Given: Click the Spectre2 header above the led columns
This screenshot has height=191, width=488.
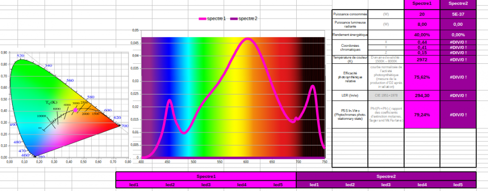Looking at the screenshot, I should [386, 176].
